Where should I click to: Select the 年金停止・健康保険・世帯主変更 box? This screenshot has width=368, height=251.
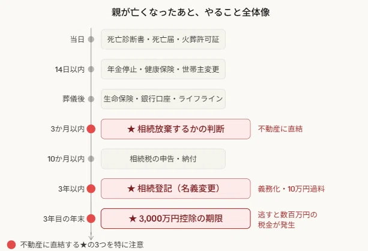163,69
